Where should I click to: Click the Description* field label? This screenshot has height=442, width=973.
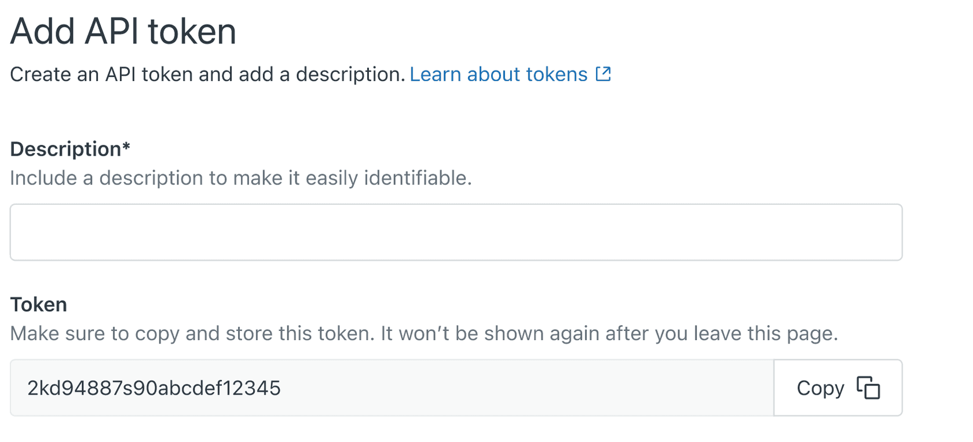(x=69, y=149)
